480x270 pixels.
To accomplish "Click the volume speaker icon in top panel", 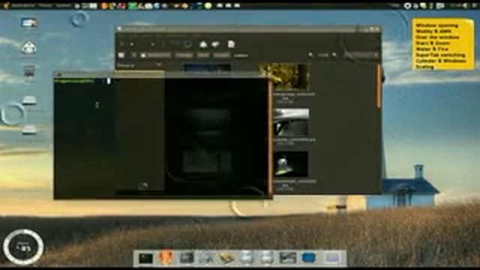I will pos(466,5).
